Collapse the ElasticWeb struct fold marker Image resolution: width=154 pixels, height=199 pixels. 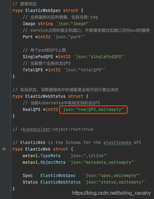(x=11, y=149)
